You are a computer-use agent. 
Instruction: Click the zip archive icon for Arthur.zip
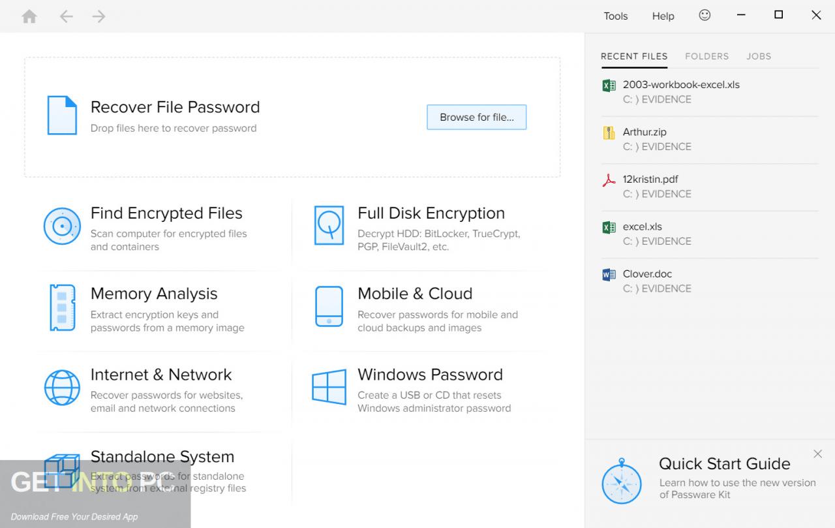(x=609, y=132)
